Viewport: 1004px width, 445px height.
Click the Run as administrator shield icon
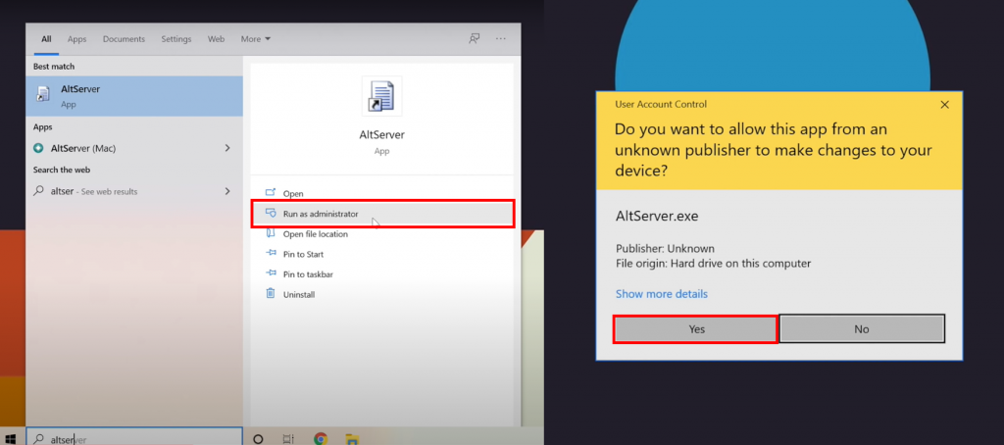(x=271, y=214)
